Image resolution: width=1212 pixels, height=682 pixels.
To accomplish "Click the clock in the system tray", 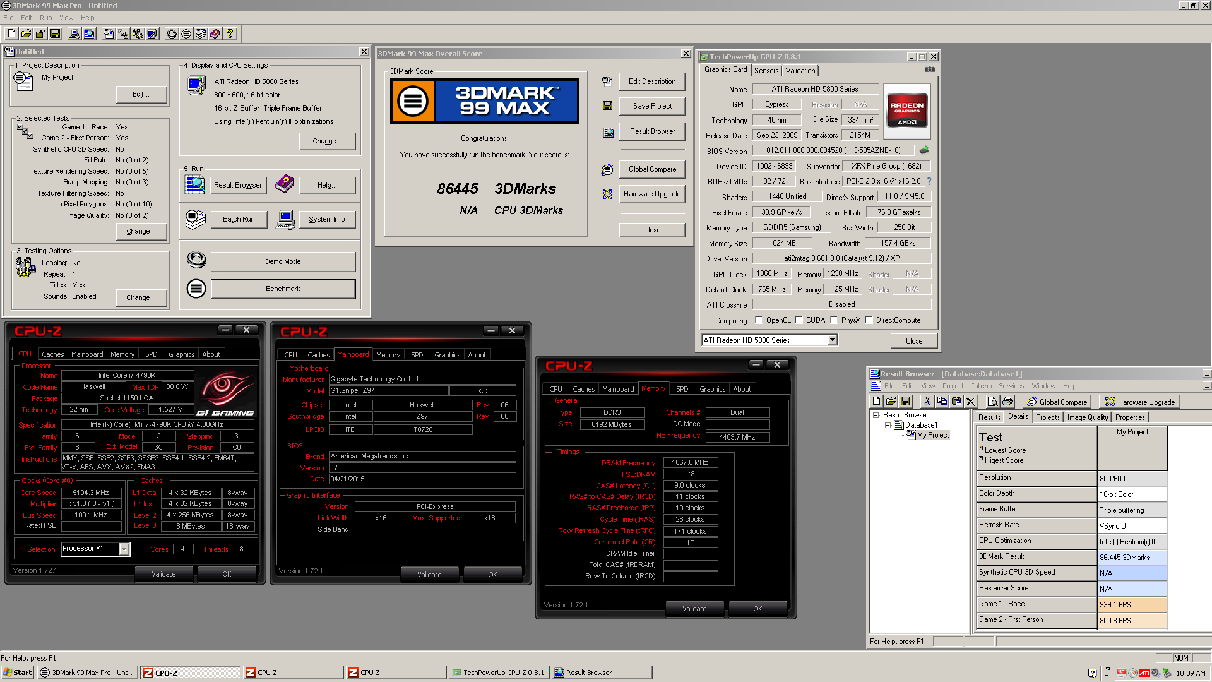I will coord(1191,673).
